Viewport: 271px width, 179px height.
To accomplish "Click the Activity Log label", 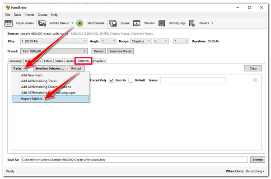I will tap(177, 23).
